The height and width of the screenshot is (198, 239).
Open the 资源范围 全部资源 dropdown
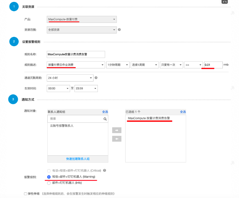coord(82,30)
